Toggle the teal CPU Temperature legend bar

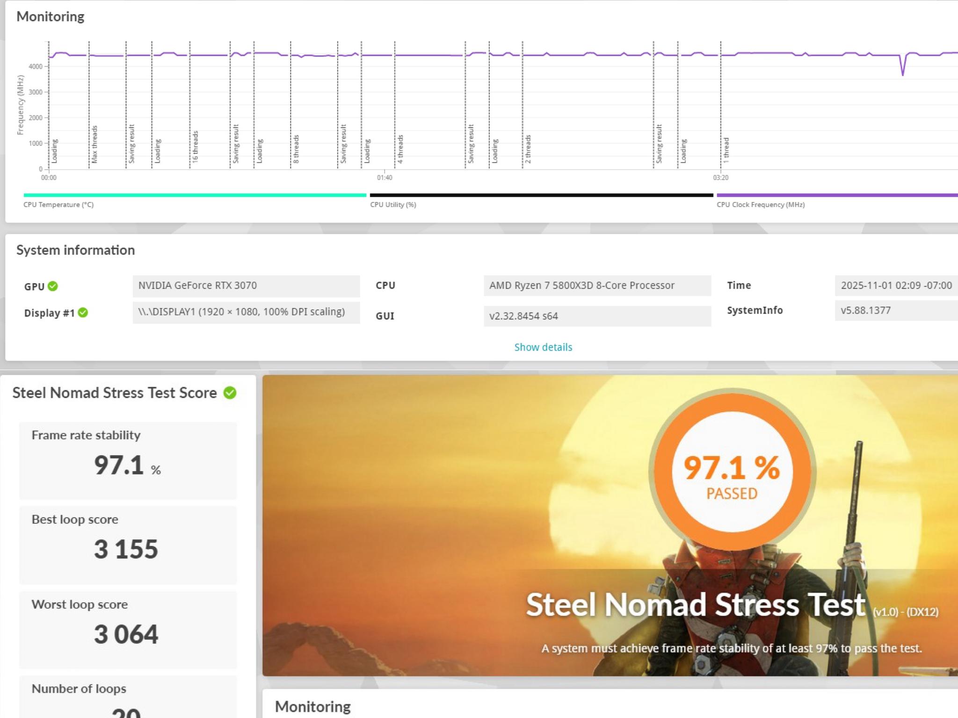pos(195,195)
